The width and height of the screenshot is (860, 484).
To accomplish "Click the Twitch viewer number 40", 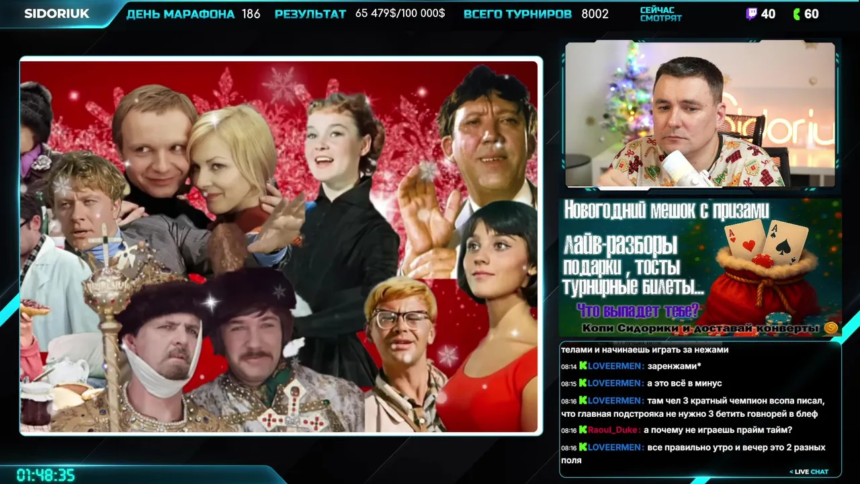I will pos(768,14).
